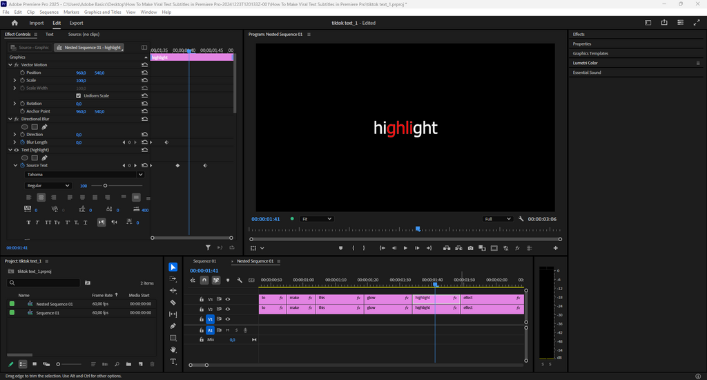Click the Export Frame camera icon
Viewport: 707px width, 380px height.
pos(470,248)
